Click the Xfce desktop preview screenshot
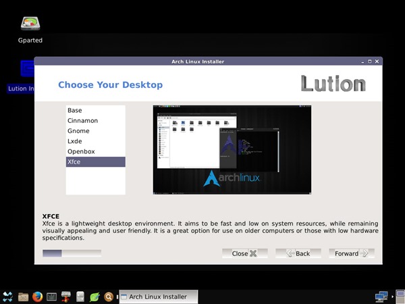This screenshot has height=304, width=405. tap(232, 150)
